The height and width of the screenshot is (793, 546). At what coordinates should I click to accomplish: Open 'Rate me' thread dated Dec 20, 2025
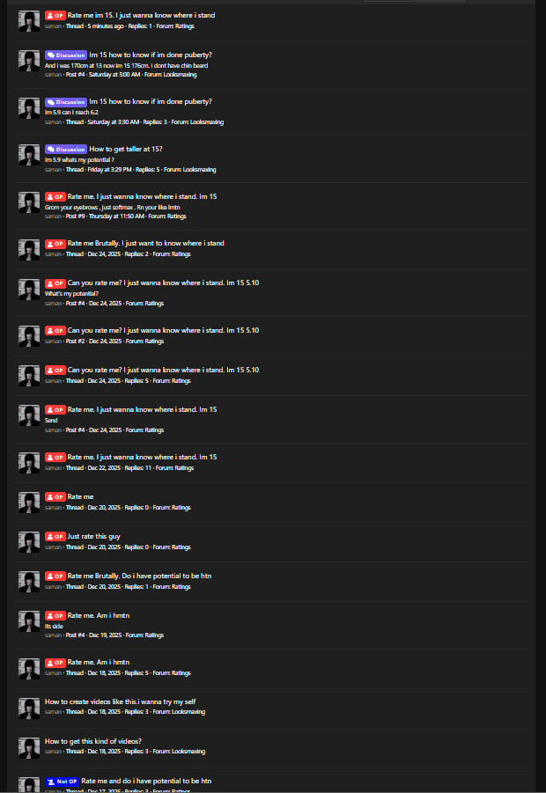coord(80,496)
